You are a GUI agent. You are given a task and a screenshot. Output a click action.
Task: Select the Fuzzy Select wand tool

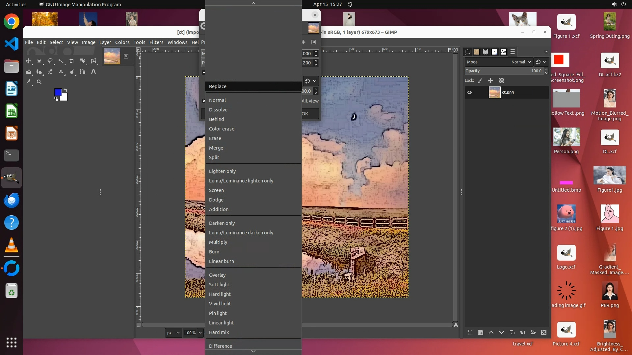61,61
